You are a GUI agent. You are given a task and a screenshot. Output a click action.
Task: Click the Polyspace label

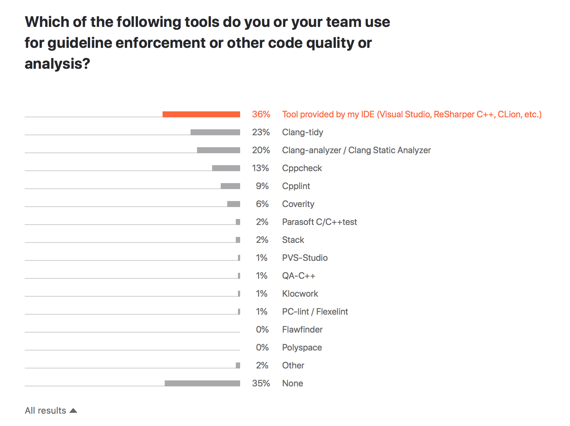pos(302,348)
